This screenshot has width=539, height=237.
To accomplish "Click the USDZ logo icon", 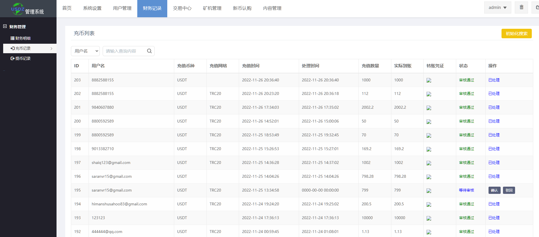I will click(17, 9).
